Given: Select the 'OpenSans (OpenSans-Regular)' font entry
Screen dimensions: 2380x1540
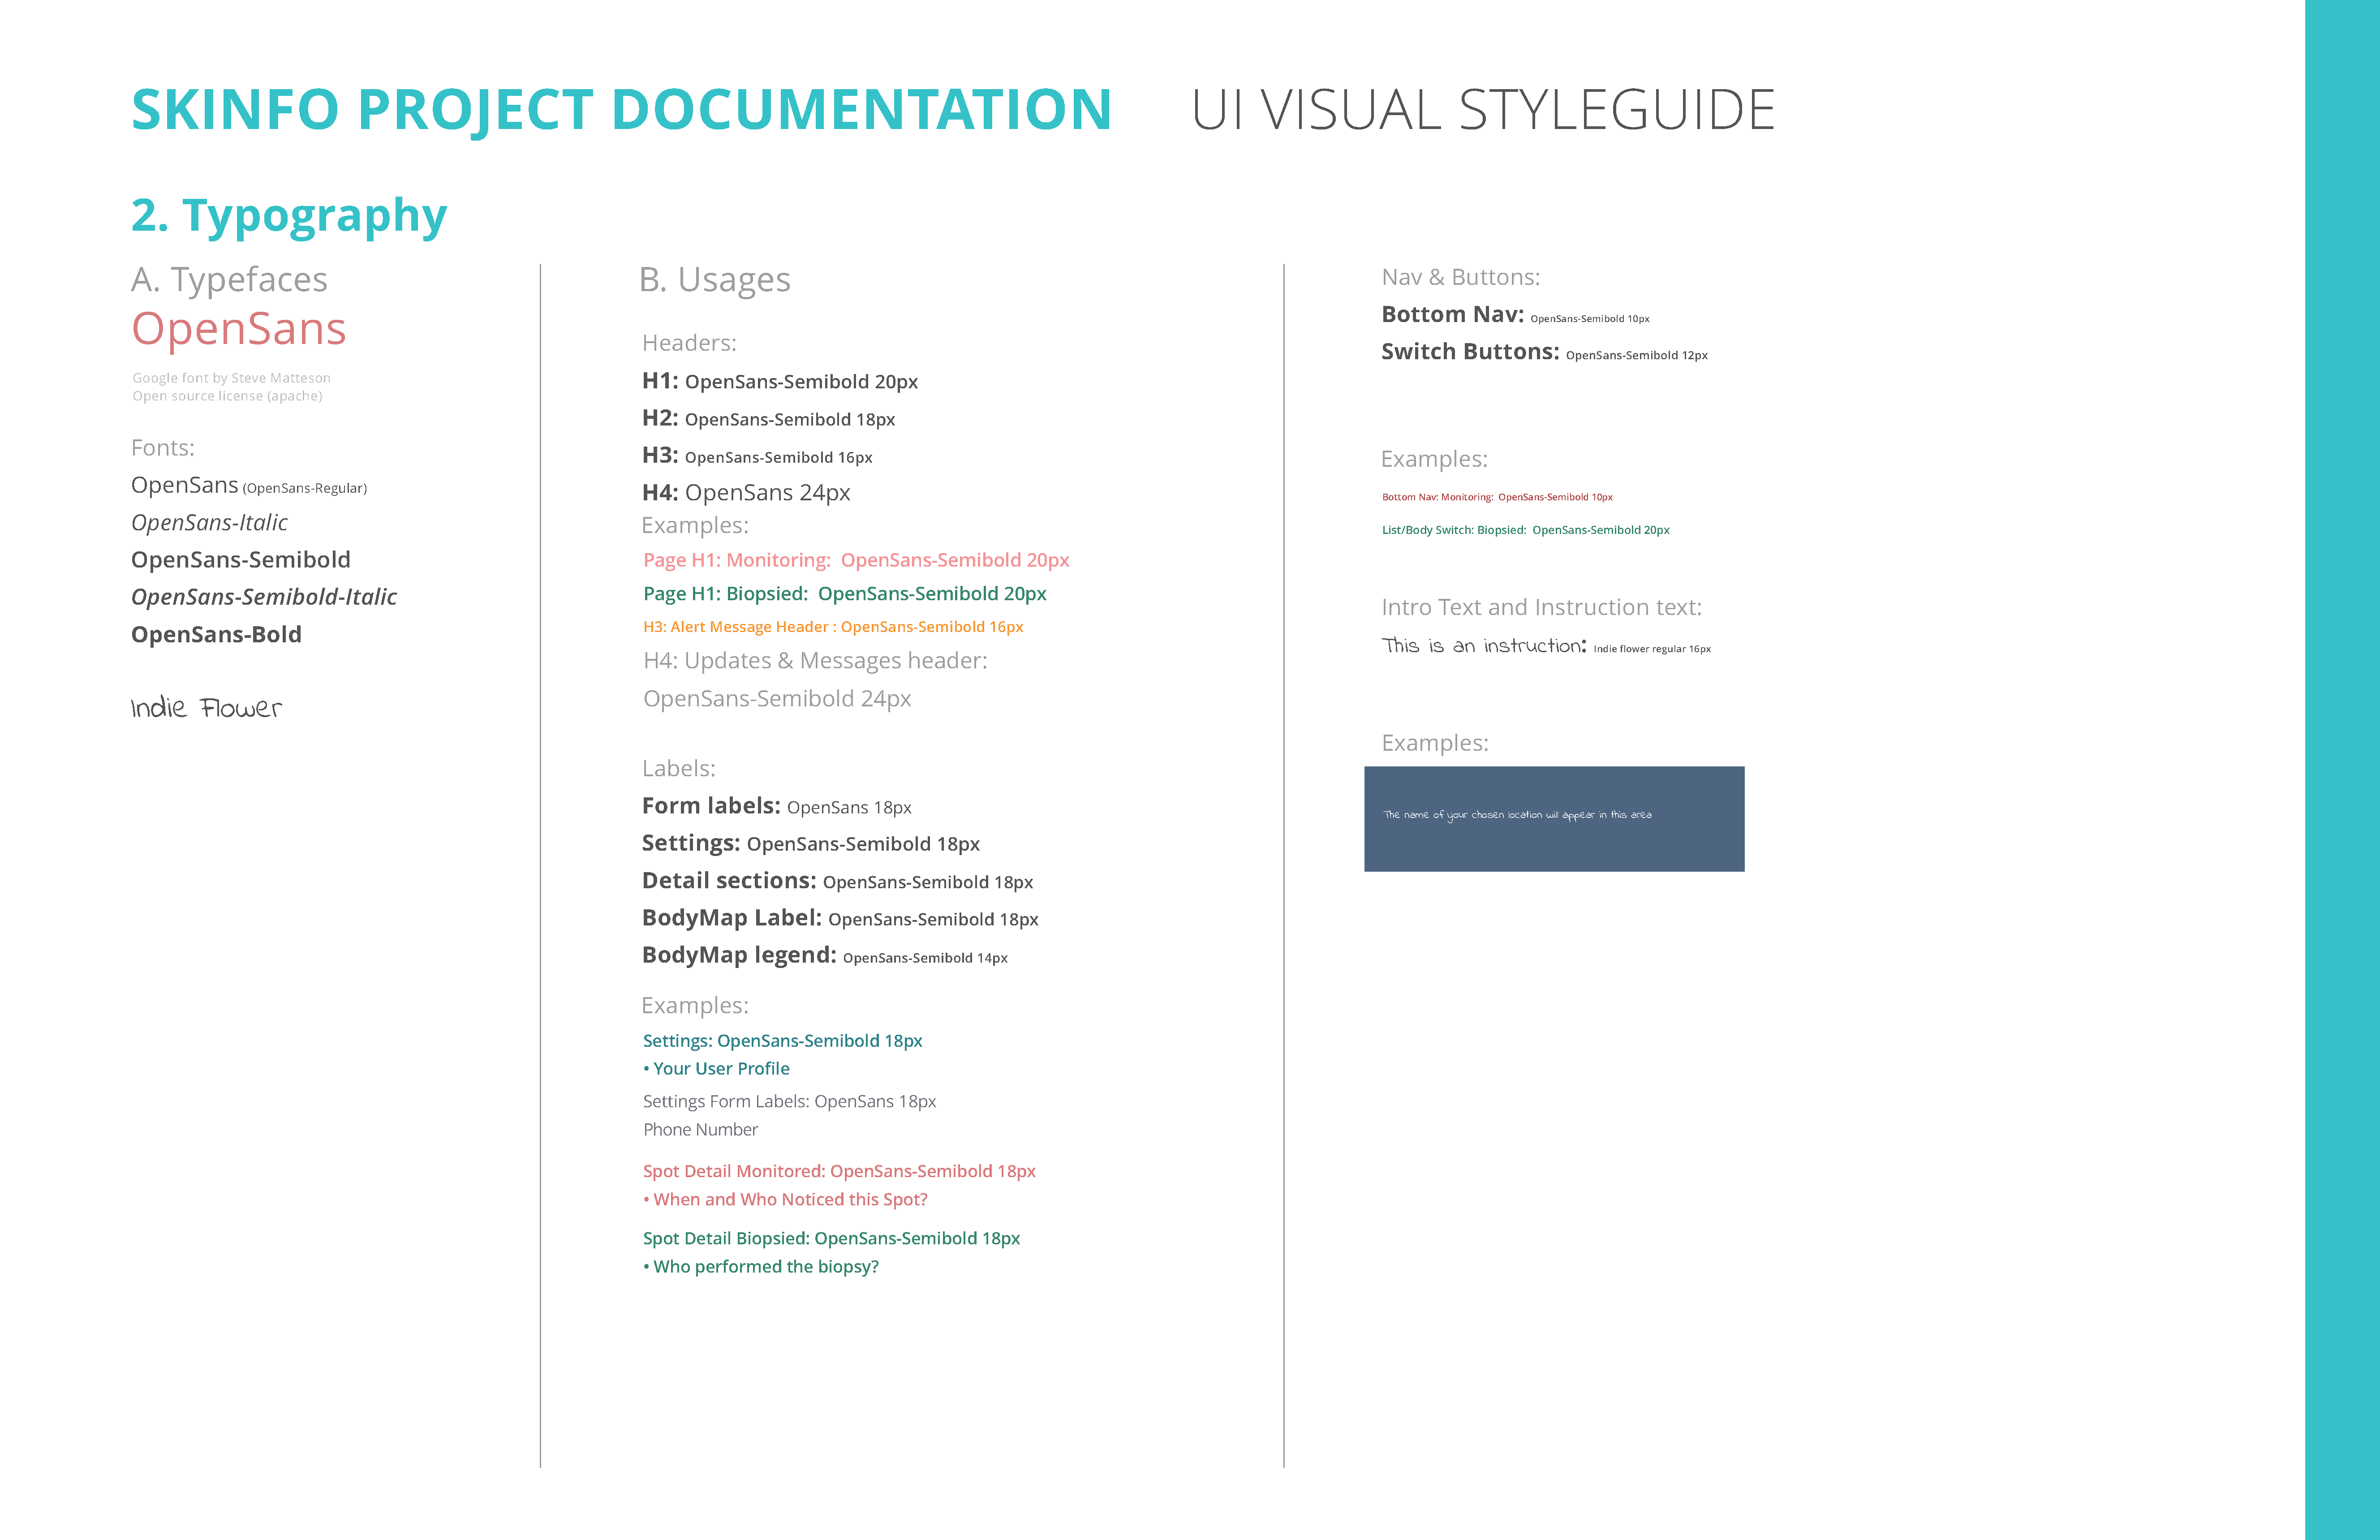Looking at the screenshot, I should click(x=249, y=486).
